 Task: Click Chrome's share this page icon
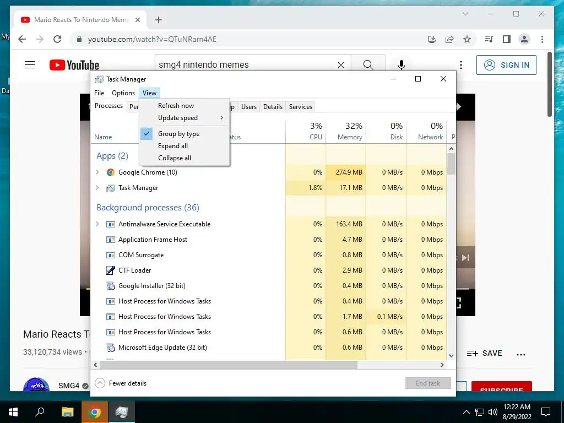click(449, 39)
